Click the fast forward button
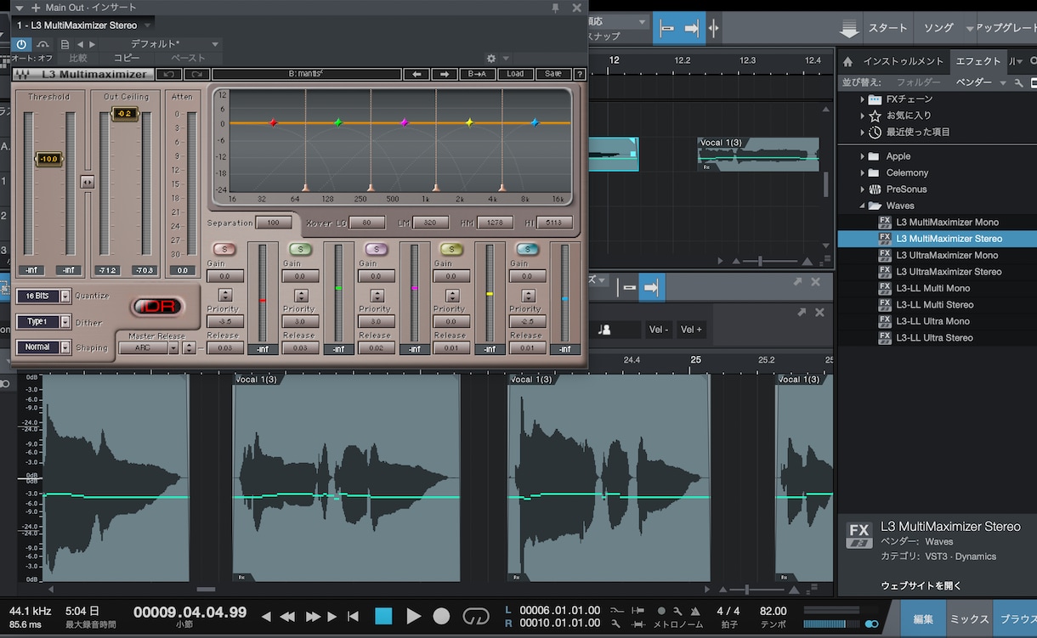The width and height of the screenshot is (1037, 638). point(313,617)
